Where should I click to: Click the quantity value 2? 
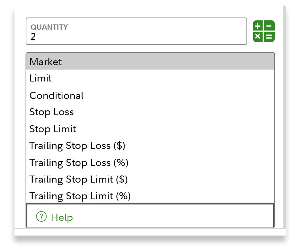click(33, 37)
